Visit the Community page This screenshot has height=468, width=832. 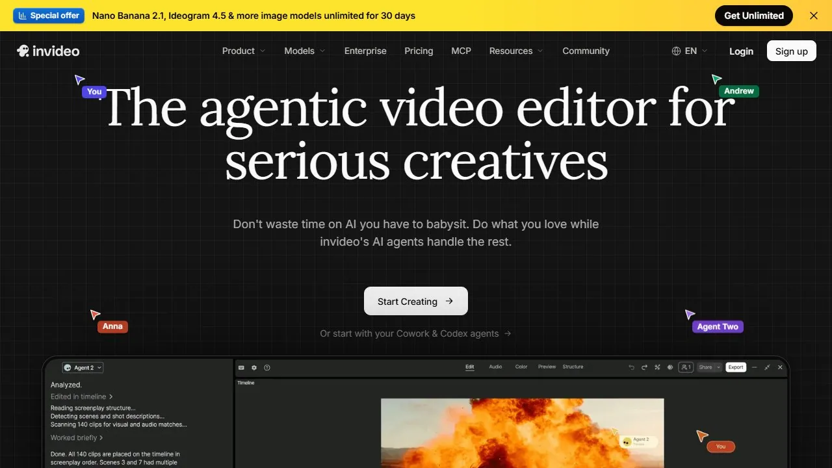click(x=586, y=51)
